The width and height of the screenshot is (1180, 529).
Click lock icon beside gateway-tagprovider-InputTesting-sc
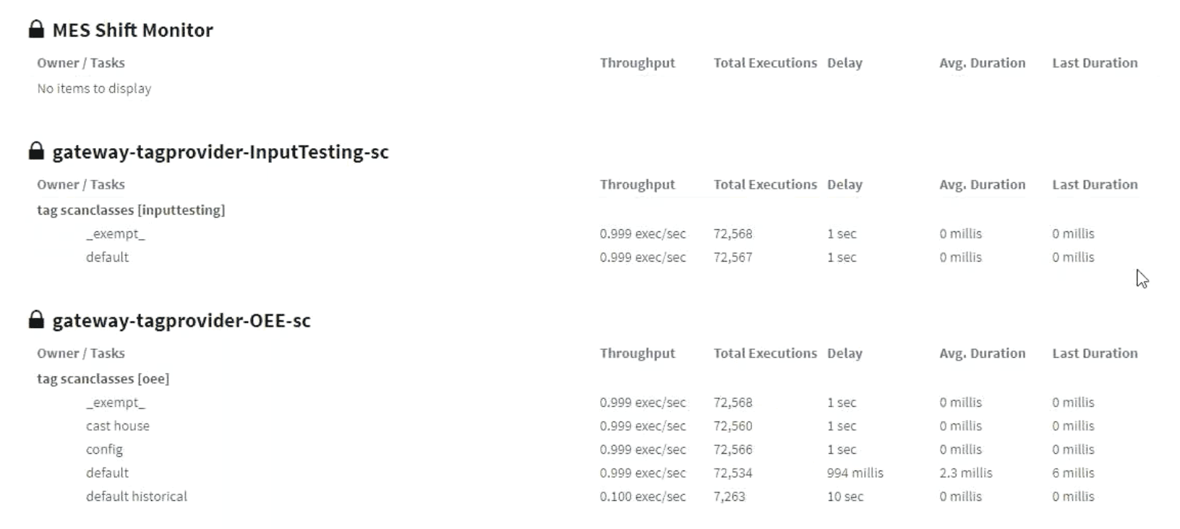(x=36, y=151)
